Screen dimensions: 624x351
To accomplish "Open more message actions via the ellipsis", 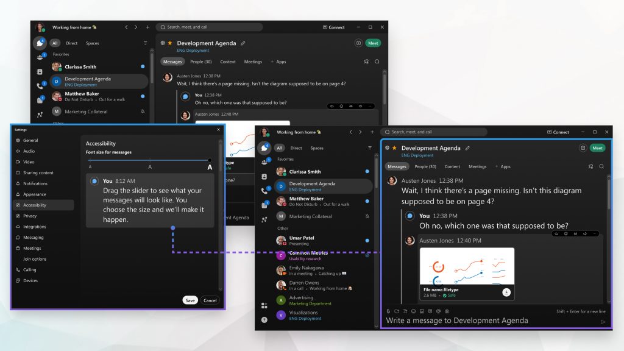I will [595, 234].
